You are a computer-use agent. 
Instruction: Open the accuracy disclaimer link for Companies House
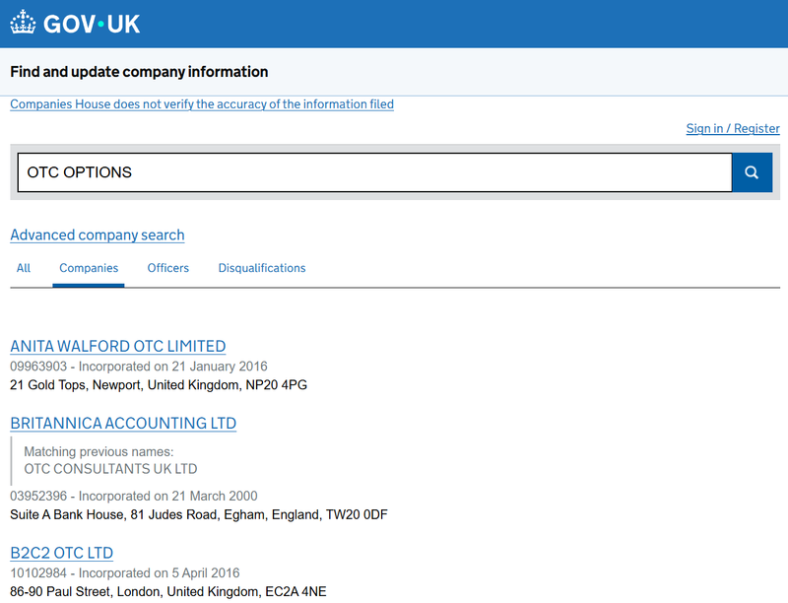[x=202, y=104]
